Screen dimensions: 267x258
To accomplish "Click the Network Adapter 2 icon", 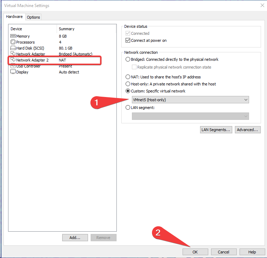I will click(x=13, y=60).
